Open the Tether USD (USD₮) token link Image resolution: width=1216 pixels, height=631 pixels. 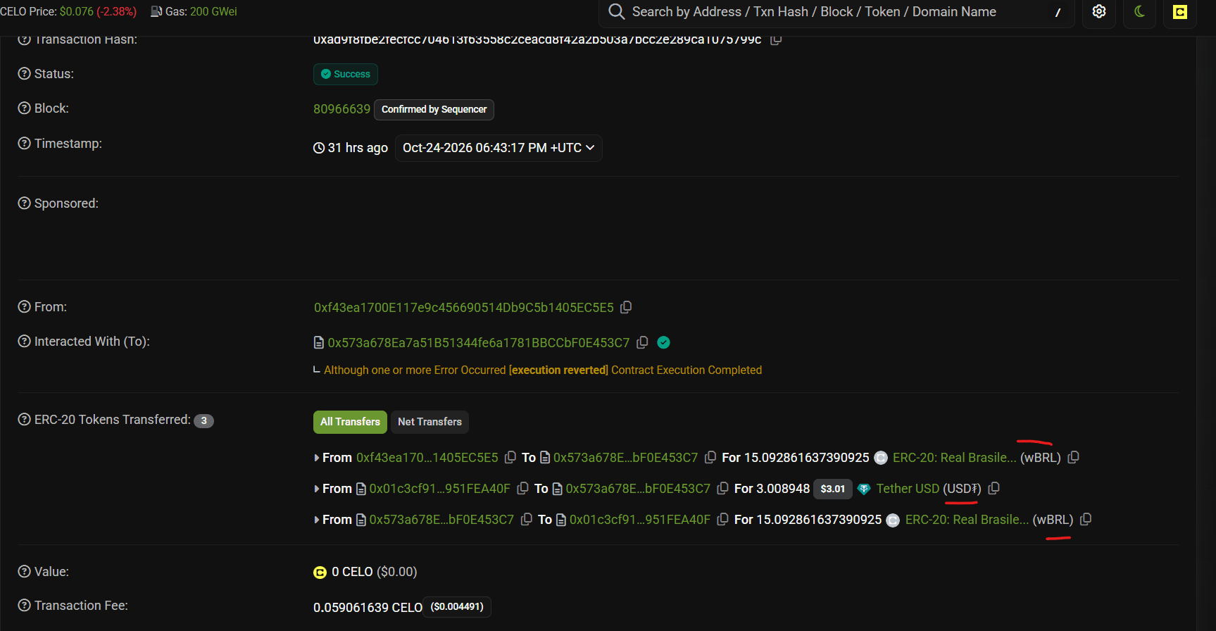click(929, 488)
